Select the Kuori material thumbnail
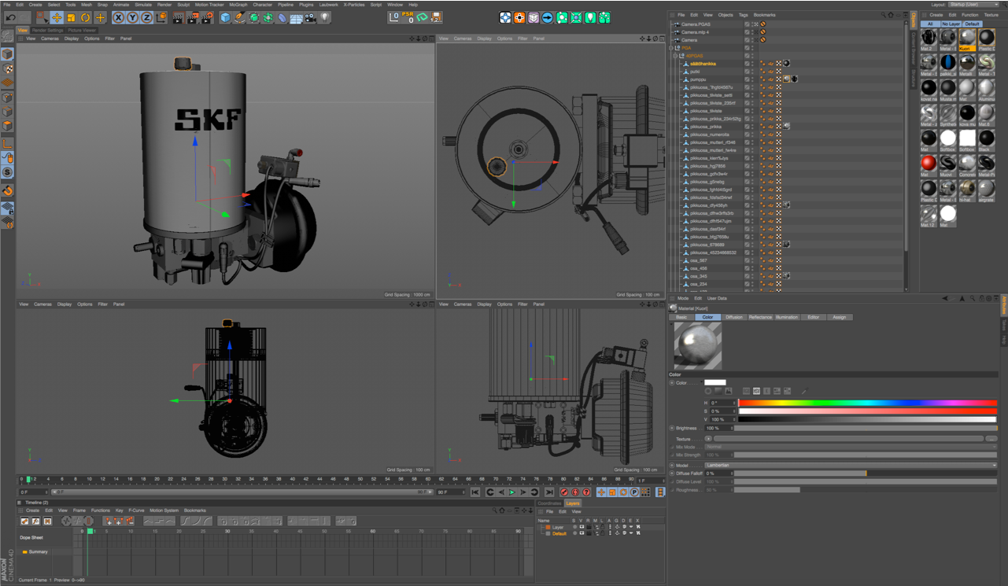 (967, 39)
